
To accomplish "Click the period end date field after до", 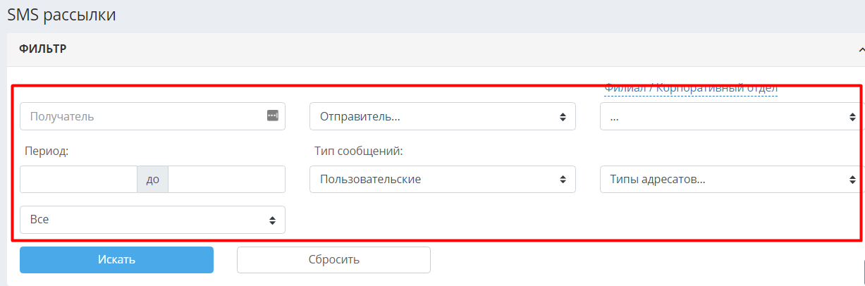I will coord(227,180).
